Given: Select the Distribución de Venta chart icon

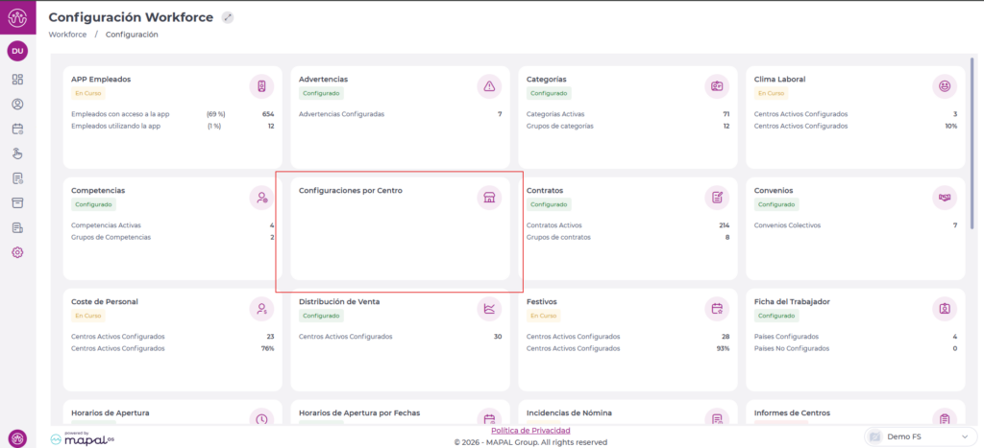Looking at the screenshot, I should [x=489, y=308].
